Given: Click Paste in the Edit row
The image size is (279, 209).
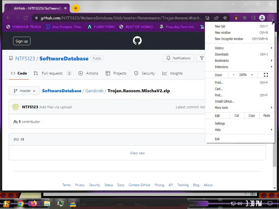Looking at the screenshot, I should [267, 116].
